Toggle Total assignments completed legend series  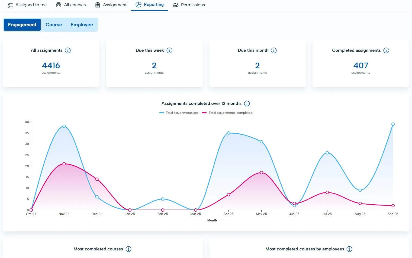227,113
